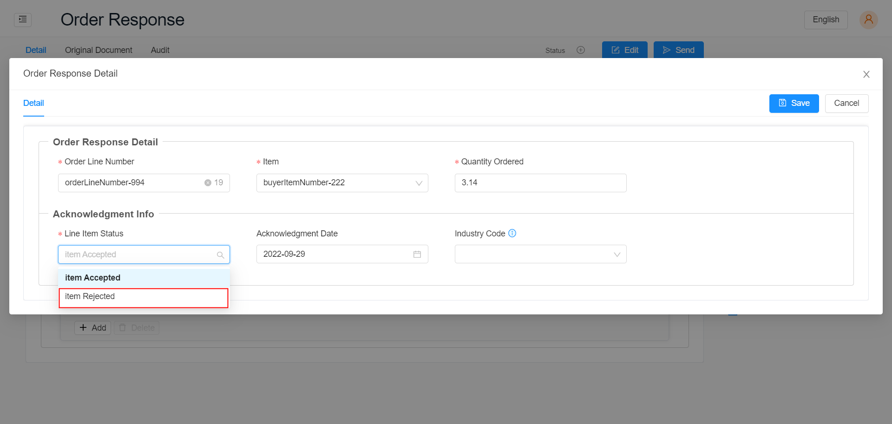This screenshot has width=892, height=424.
Task: Open the Audit tab
Action: 160,50
